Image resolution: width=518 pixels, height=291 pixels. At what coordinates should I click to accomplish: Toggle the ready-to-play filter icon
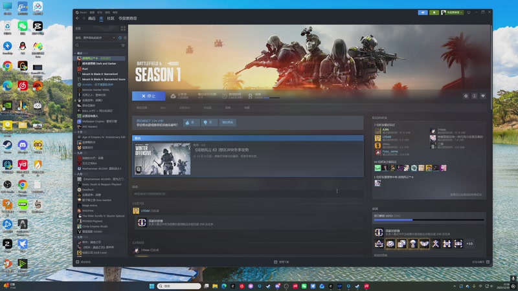point(125,38)
